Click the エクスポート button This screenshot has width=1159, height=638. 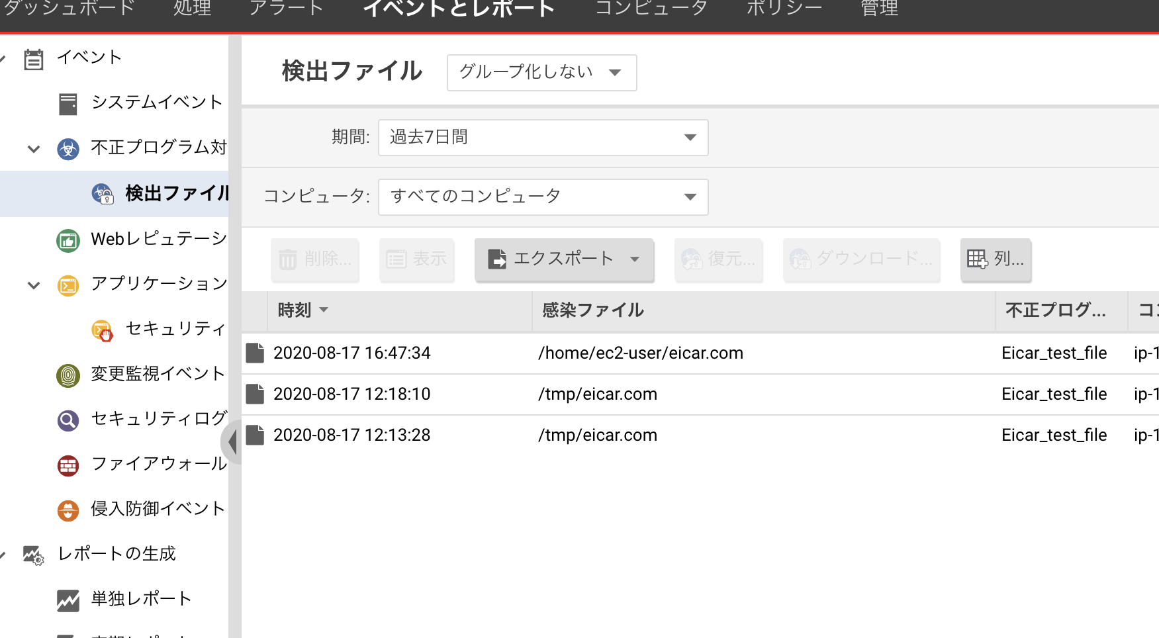563,259
